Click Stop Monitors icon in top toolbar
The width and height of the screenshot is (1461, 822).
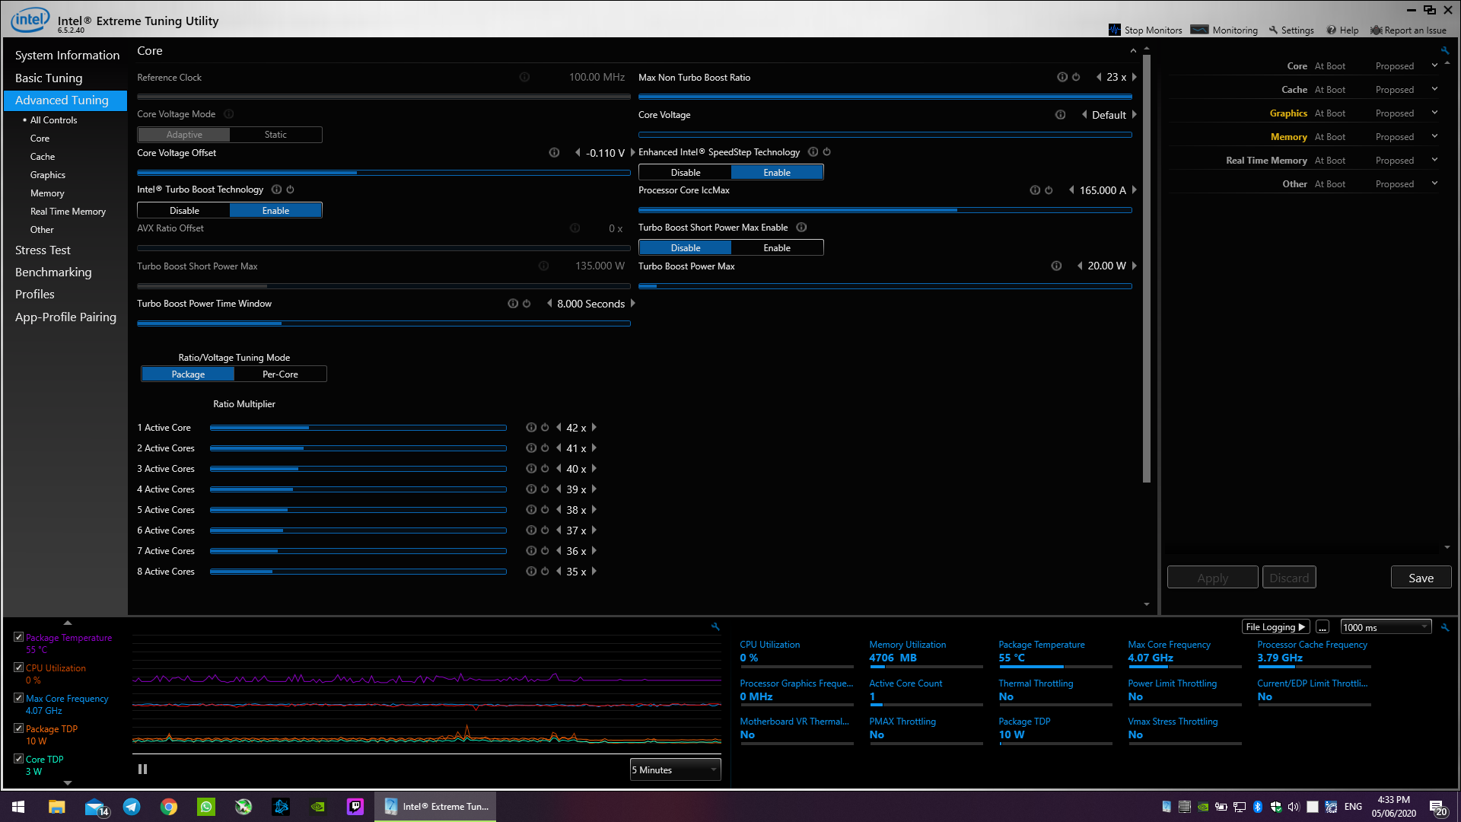tap(1115, 30)
